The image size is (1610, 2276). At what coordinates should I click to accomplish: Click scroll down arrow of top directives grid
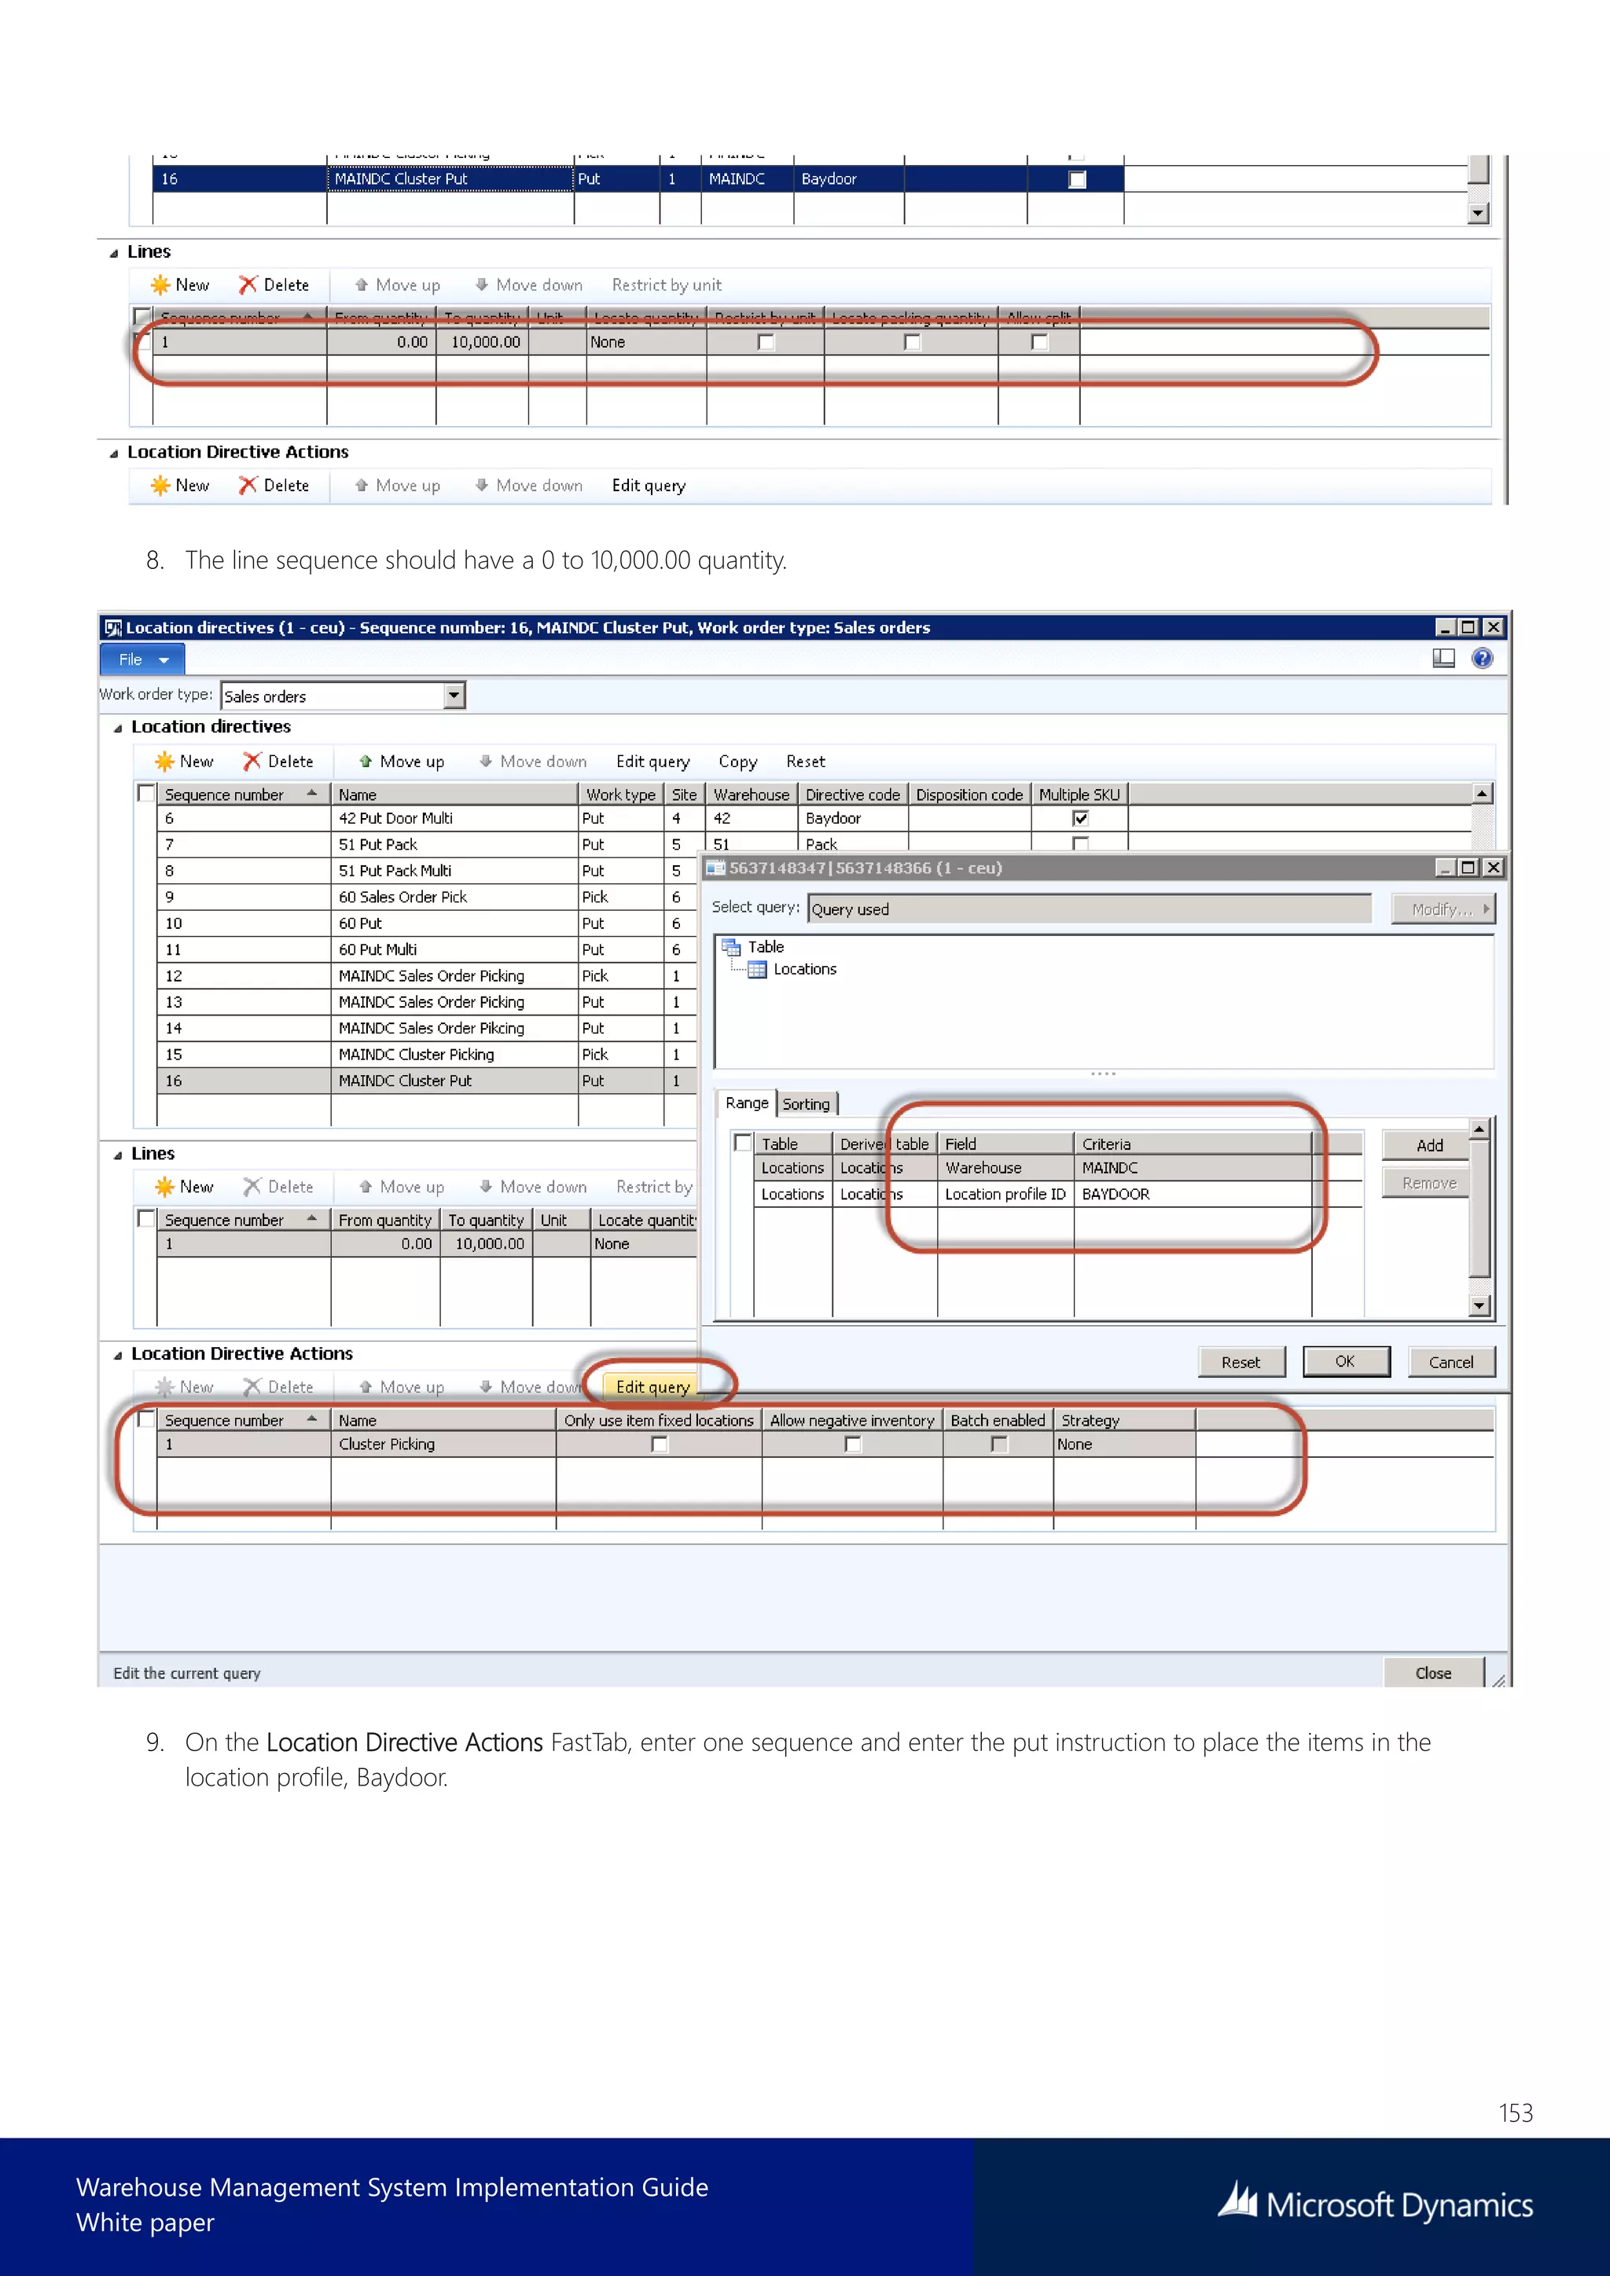(1478, 213)
